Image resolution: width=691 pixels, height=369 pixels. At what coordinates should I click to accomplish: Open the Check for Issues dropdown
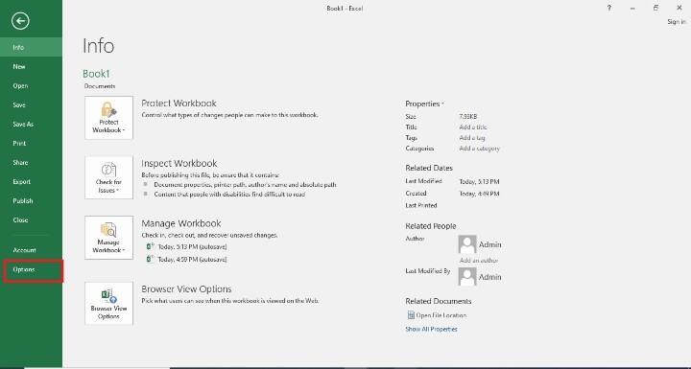(x=108, y=177)
